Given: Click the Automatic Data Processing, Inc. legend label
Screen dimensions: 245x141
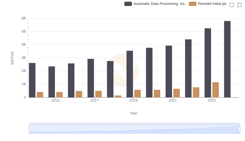Looking at the screenshot, I should tap(159, 4).
